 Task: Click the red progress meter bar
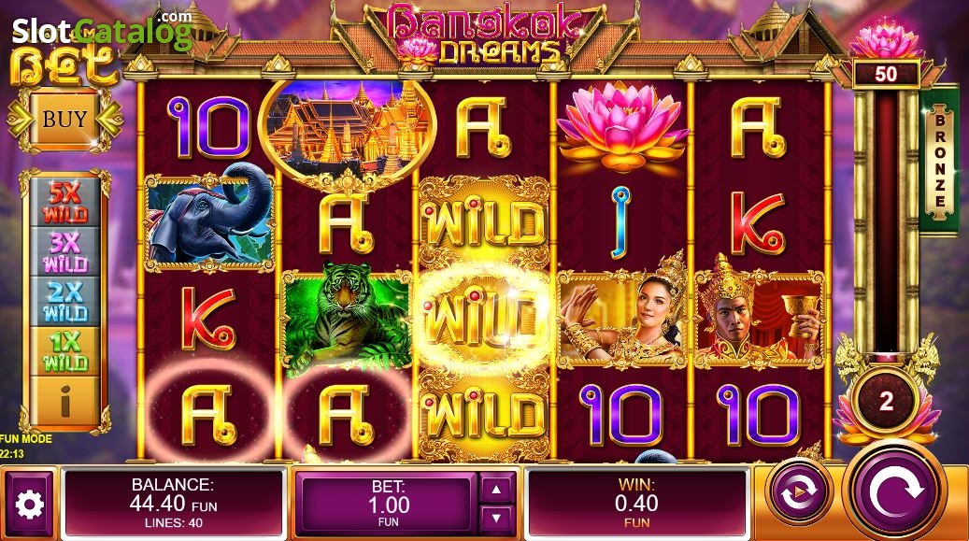tap(886, 221)
